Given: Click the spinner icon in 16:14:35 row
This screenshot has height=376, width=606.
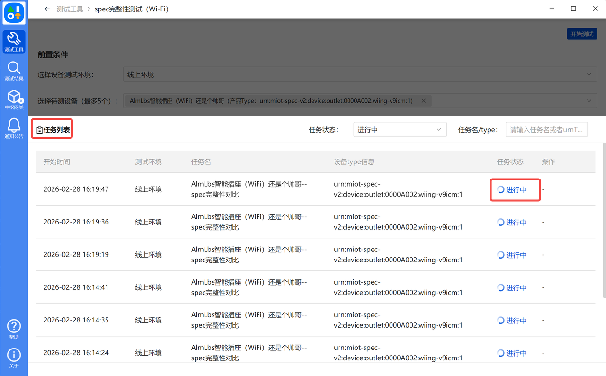Looking at the screenshot, I should tap(501, 320).
